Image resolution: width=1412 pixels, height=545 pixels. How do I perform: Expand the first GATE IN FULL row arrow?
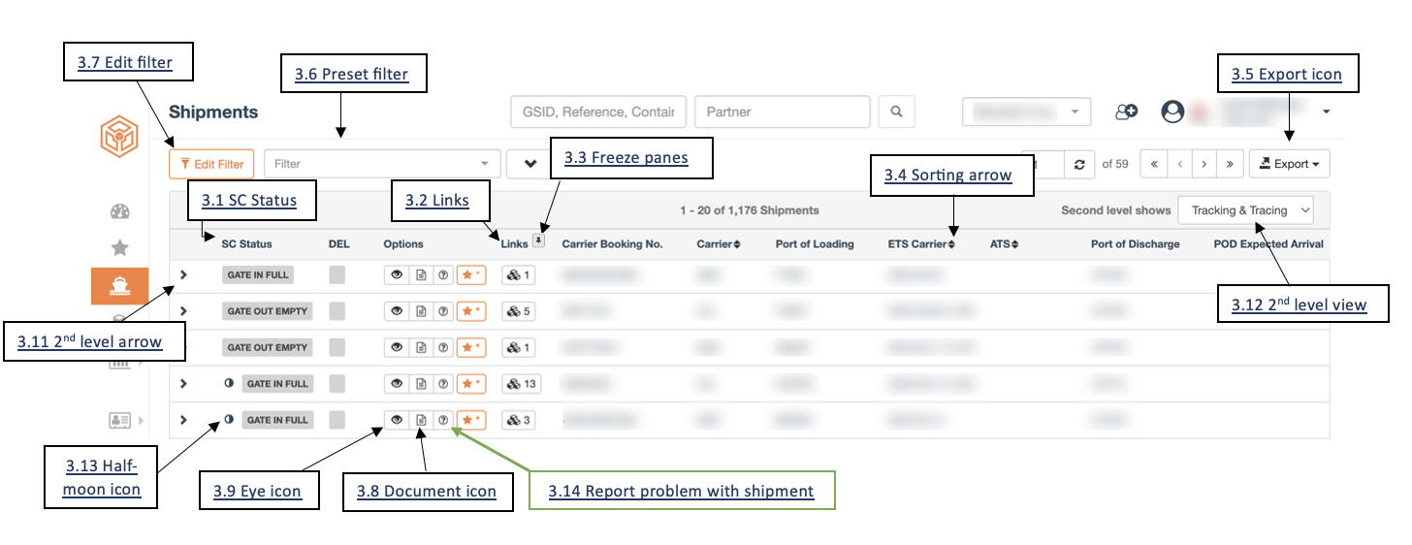pyautogui.click(x=183, y=275)
